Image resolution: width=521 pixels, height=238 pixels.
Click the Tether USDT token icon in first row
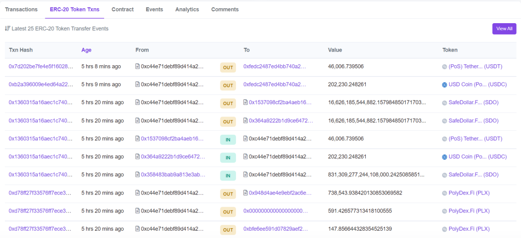click(x=445, y=67)
